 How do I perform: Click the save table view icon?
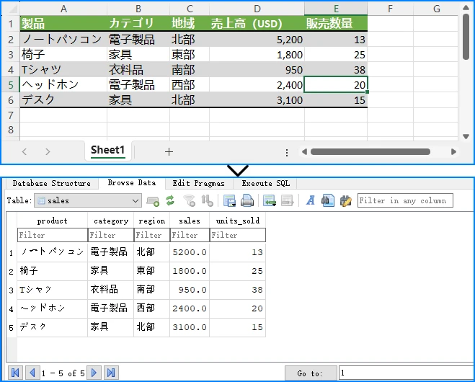[x=229, y=200]
